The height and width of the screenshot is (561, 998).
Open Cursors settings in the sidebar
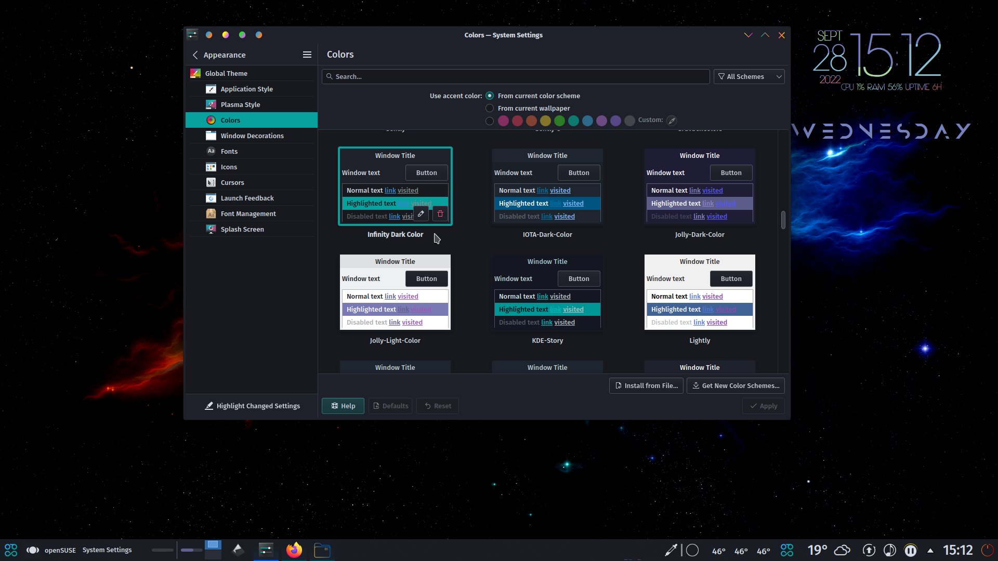pos(211,182)
